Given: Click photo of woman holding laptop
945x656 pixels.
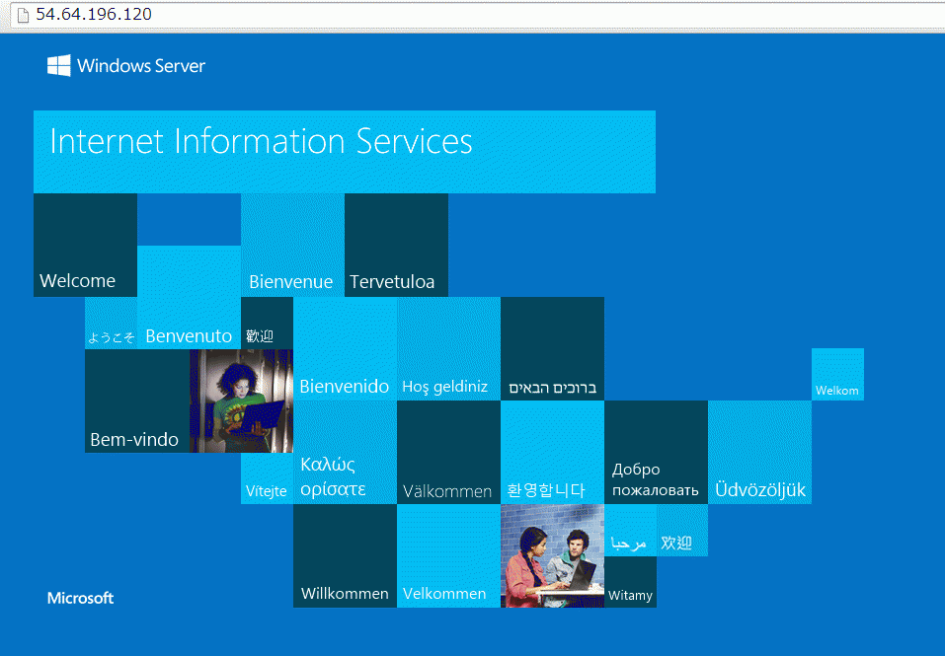Looking at the screenshot, I should tap(242, 401).
